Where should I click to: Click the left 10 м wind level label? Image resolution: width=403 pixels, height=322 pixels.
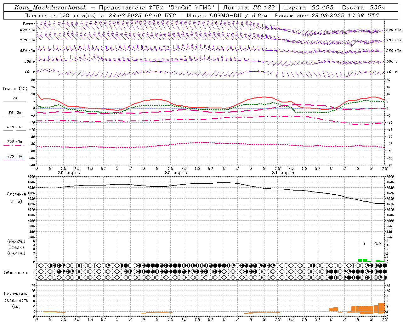[x=30, y=72]
